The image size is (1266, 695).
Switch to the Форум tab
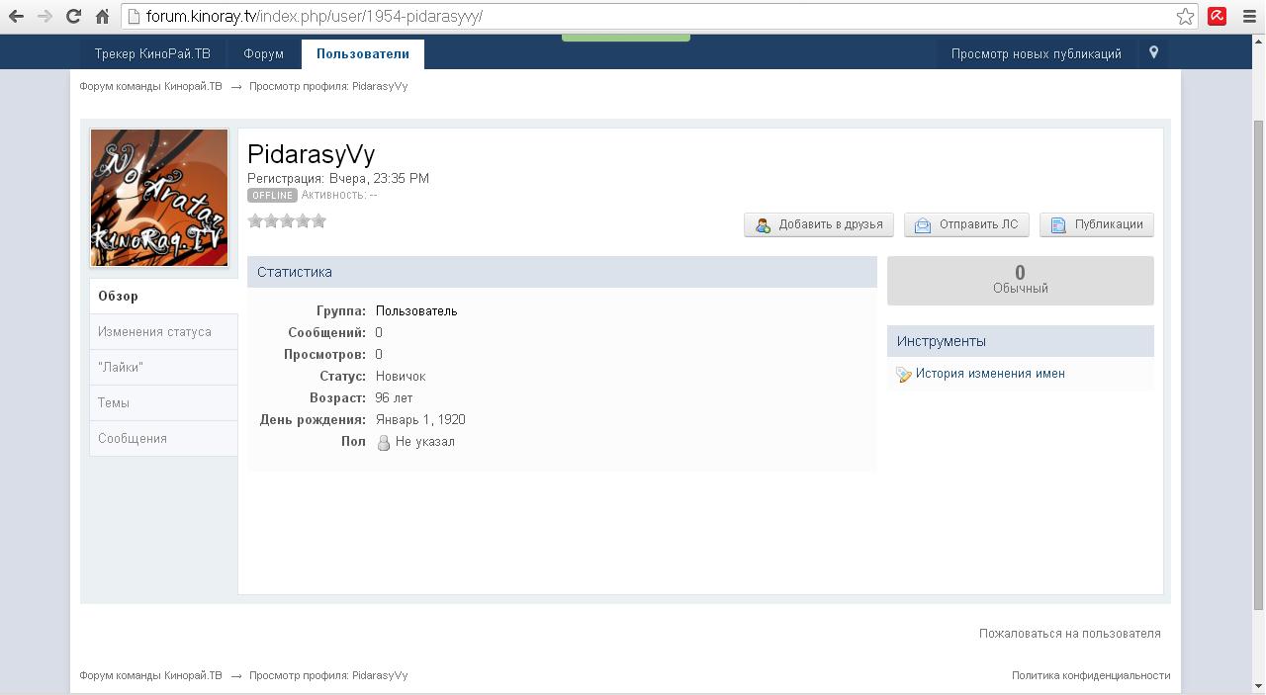[x=264, y=53]
